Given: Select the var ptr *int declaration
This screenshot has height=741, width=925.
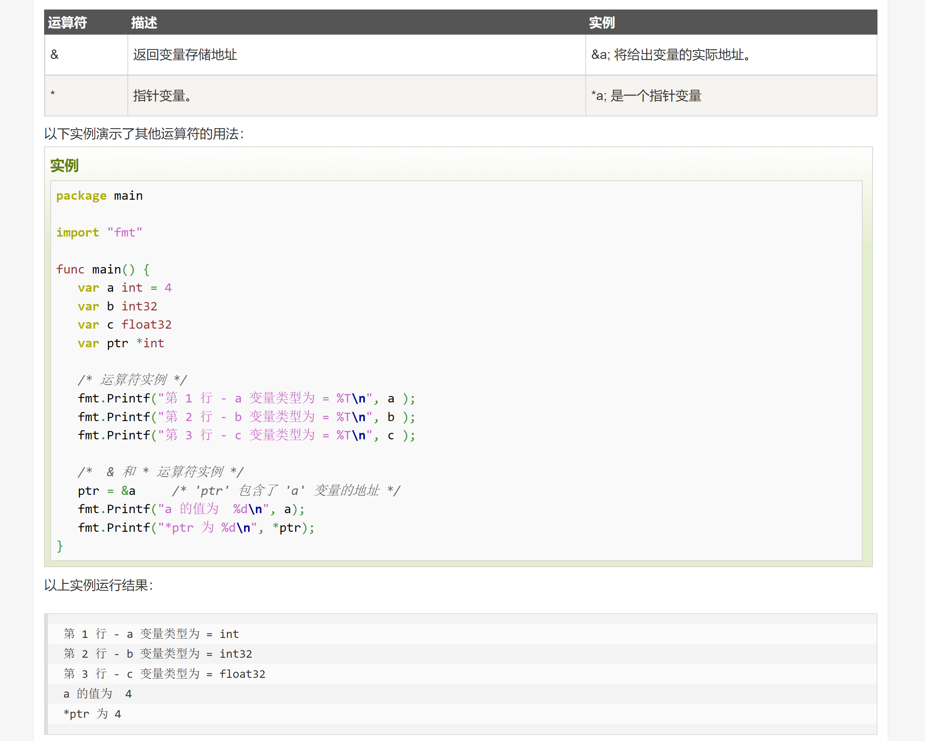Looking at the screenshot, I should click(x=121, y=343).
